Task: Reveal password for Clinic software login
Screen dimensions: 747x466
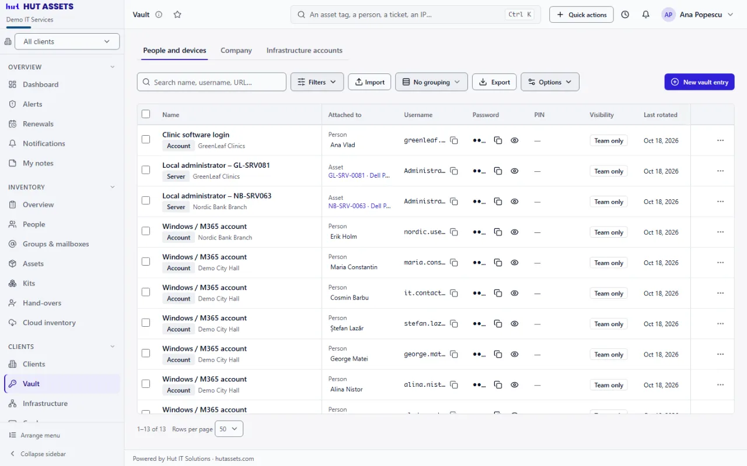Action: 515,140
